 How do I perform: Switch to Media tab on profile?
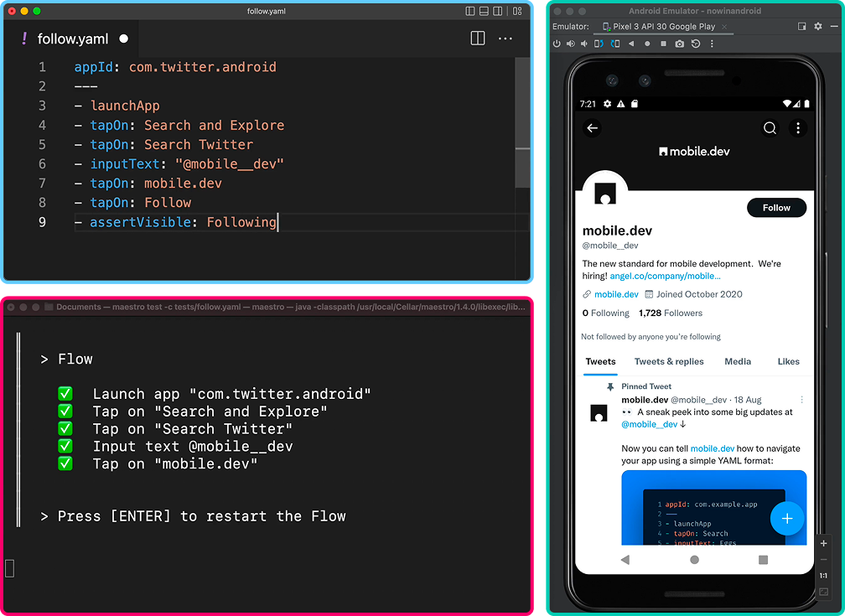coord(737,361)
